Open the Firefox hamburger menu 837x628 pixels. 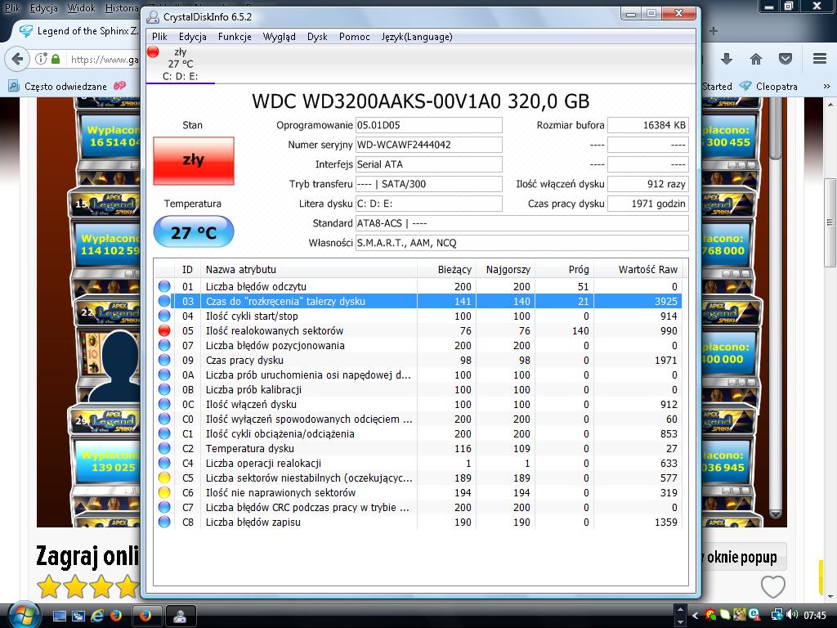click(820, 59)
